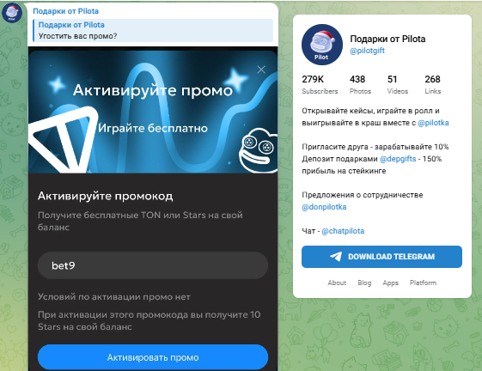Open the large Pilot channel profile picture

tap(322, 45)
